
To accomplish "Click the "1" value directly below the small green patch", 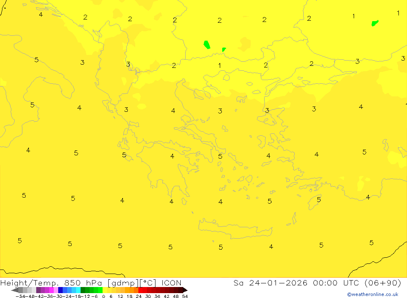I will pos(220,65).
